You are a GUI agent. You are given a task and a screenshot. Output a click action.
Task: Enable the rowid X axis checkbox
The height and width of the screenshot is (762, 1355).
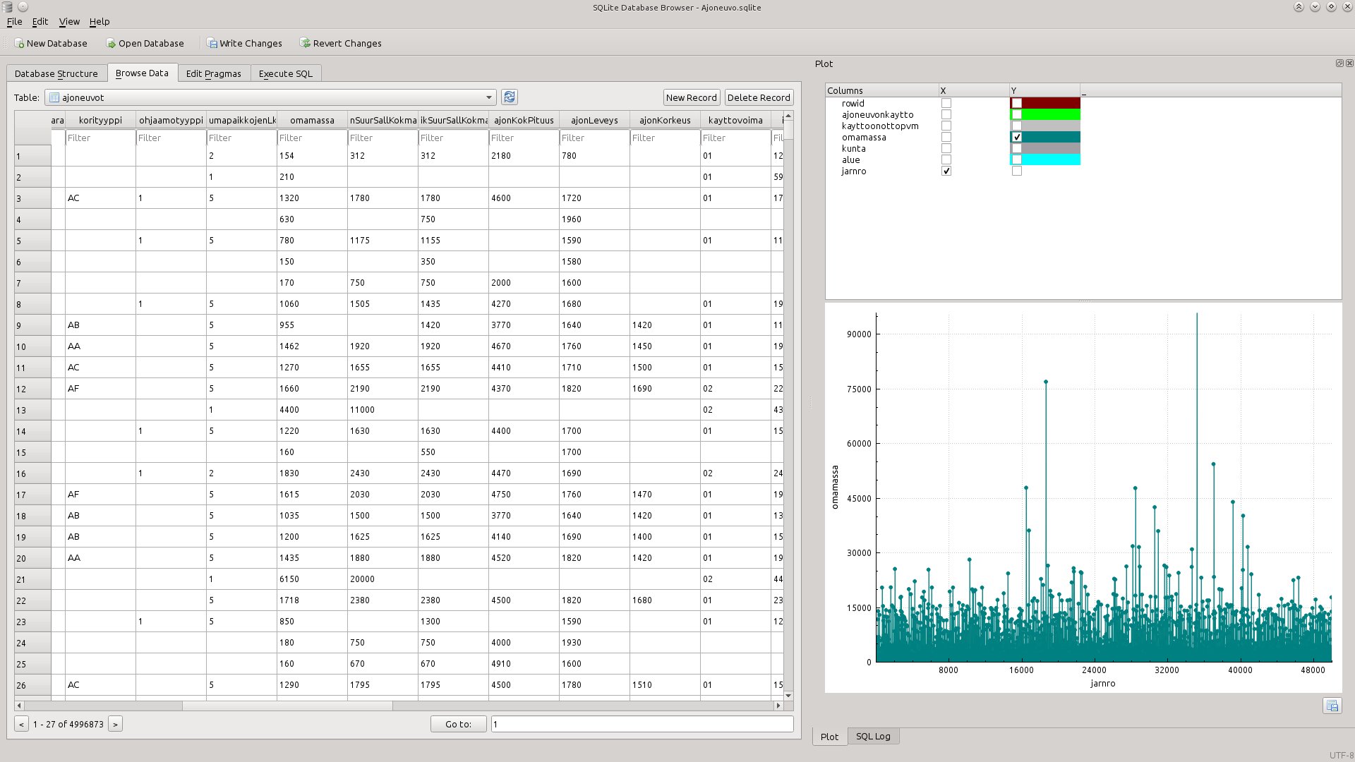pos(946,103)
